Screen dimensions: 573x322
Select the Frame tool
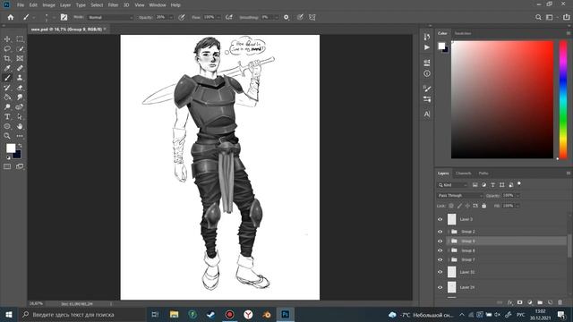tap(20, 58)
